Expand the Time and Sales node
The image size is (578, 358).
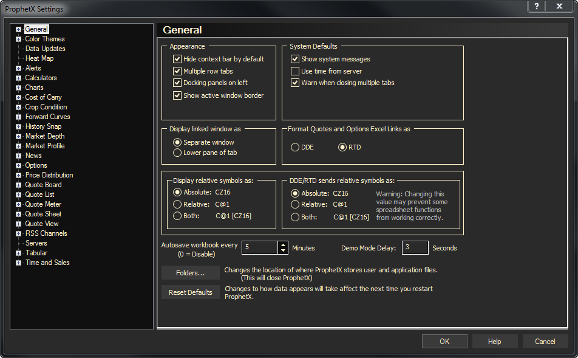coord(18,263)
